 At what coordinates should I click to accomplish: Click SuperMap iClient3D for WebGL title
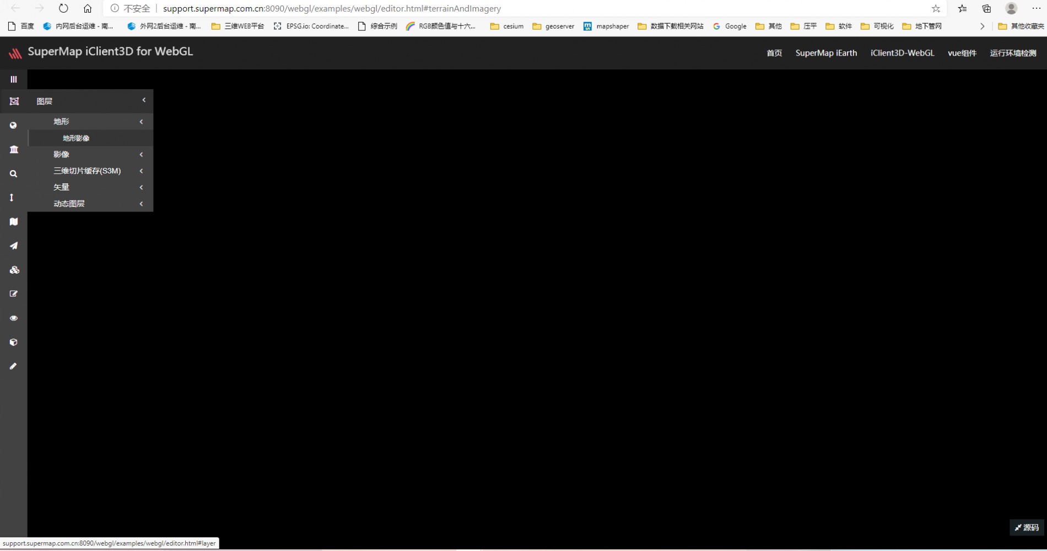click(x=110, y=51)
